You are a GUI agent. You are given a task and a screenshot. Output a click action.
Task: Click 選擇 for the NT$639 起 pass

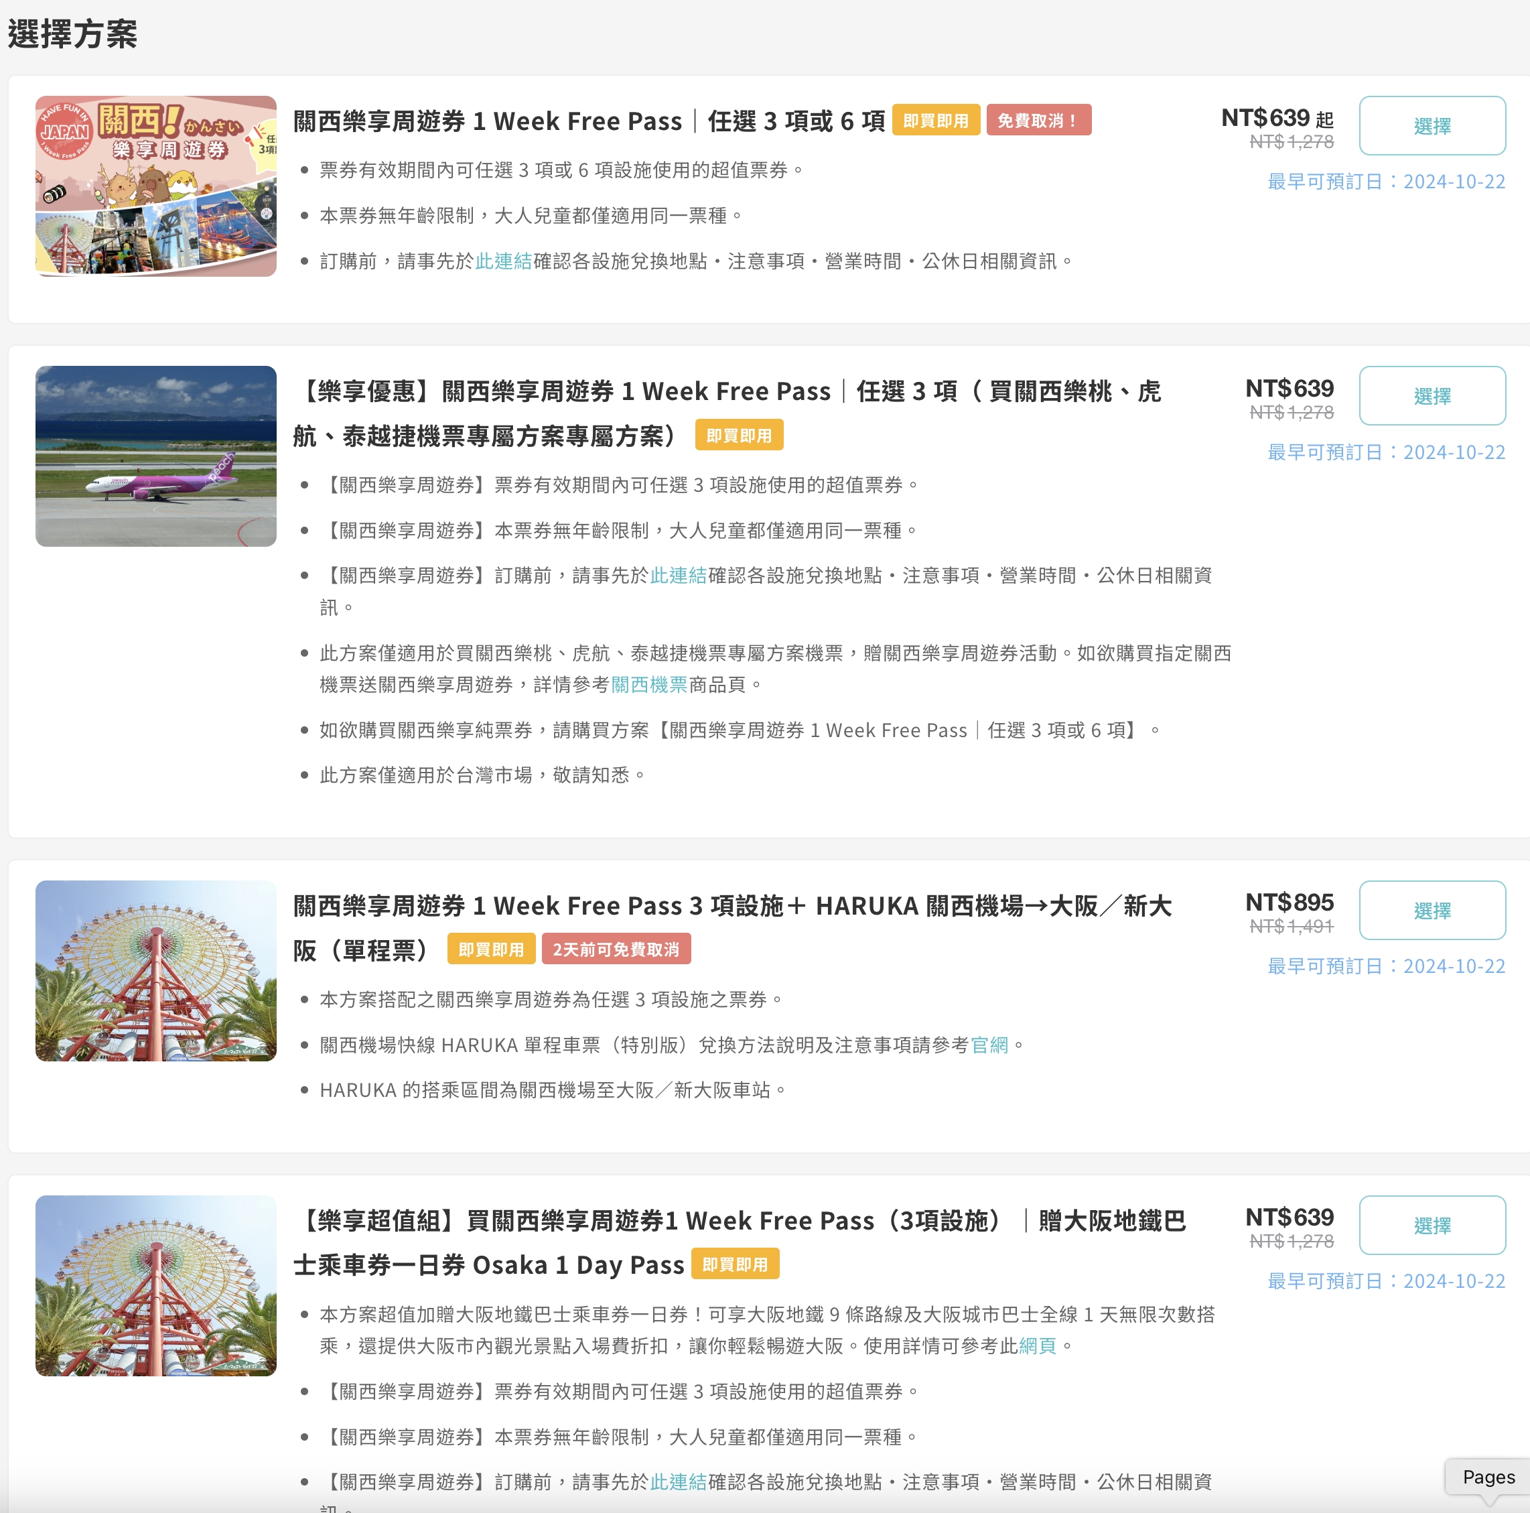click(x=1432, y=126)
